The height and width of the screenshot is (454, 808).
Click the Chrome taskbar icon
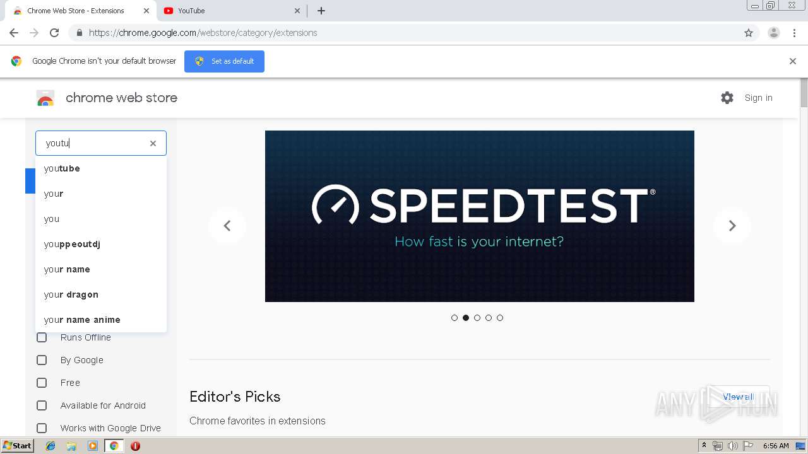click(114, 446)
